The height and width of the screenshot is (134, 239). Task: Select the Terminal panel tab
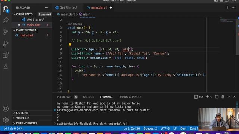click(x=106, y=97)
